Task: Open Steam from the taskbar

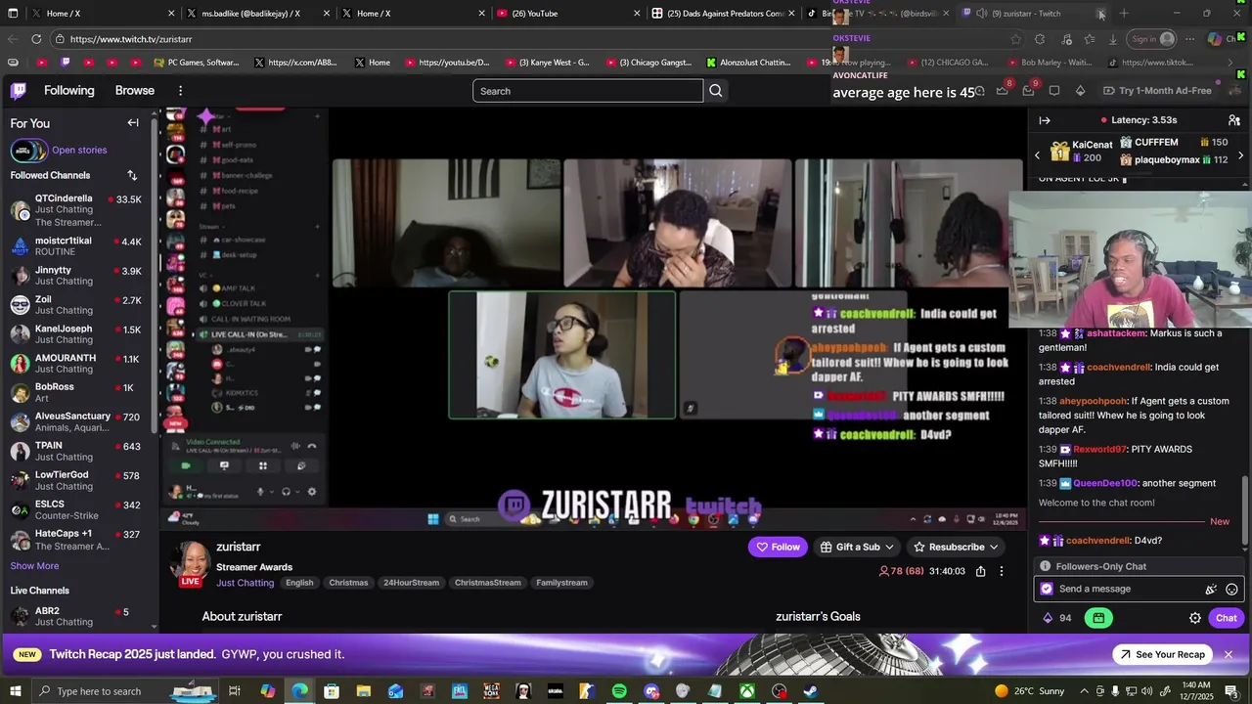Action: tap(811, 691)
